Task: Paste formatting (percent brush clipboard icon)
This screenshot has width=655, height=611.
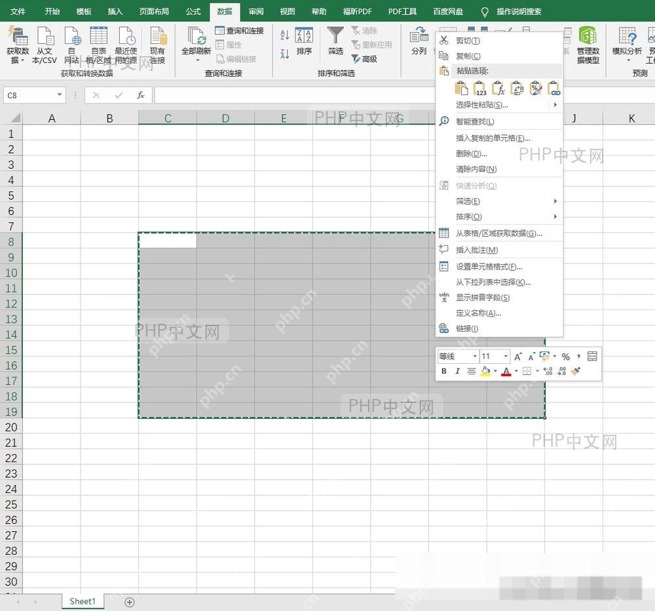Action: coord(536,88)
